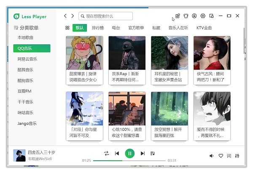Toggle the repeat play mode
This screenshot has width=253, height=170.
106,154
